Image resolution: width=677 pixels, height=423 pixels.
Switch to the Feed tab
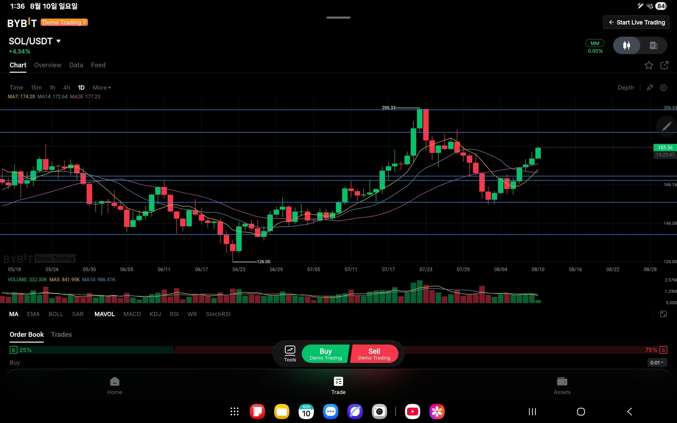[98, 65]
